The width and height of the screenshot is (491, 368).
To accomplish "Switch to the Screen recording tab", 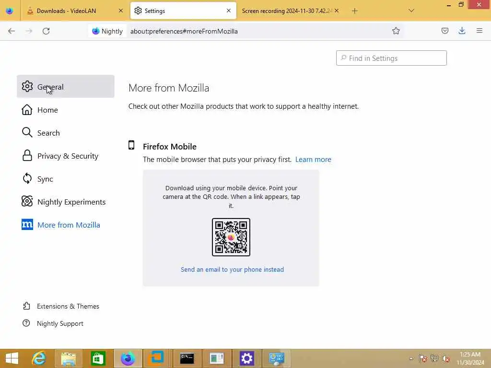I will pyautogui.click(x=287, y=11).
